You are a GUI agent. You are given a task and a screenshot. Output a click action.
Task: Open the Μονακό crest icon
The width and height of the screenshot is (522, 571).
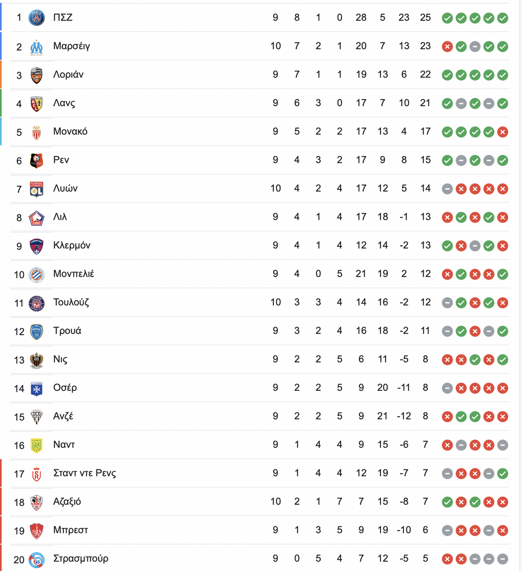click(37, 132)
